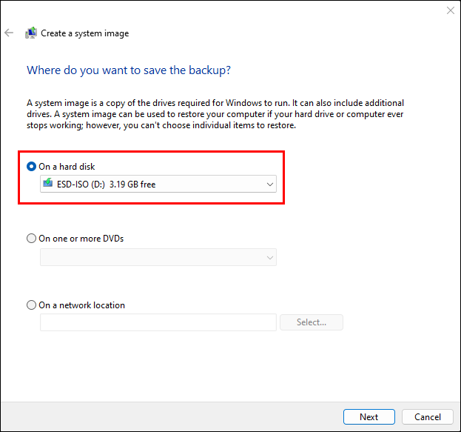Viewport: 461px width, 432px height.
Task: Click the DVD dropdown chevron arrow
Action: pos(269,257)
